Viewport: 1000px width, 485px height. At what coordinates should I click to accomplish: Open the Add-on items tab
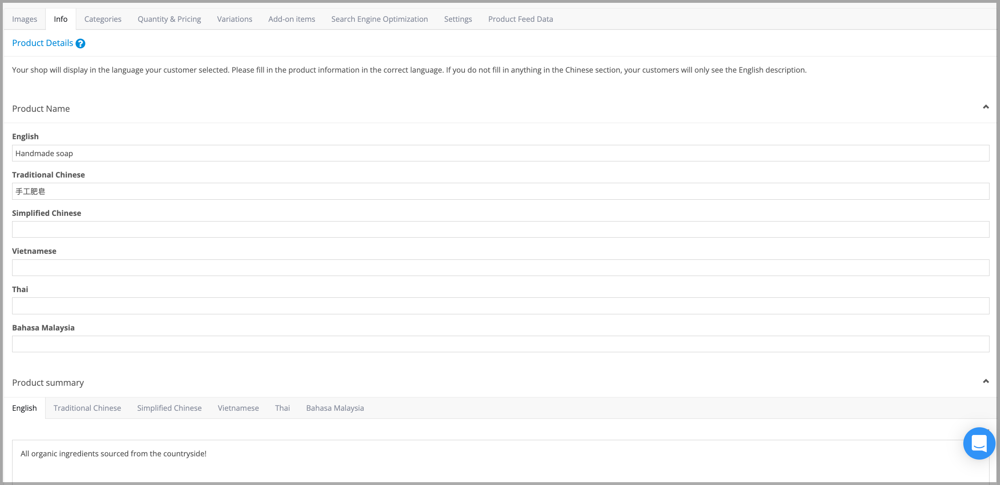(x=292, y=19)
